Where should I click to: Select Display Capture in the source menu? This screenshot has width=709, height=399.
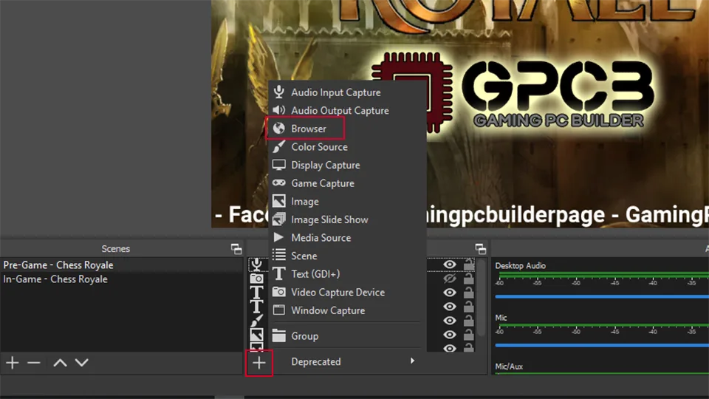pyautogui.click(x=347, y=165)
